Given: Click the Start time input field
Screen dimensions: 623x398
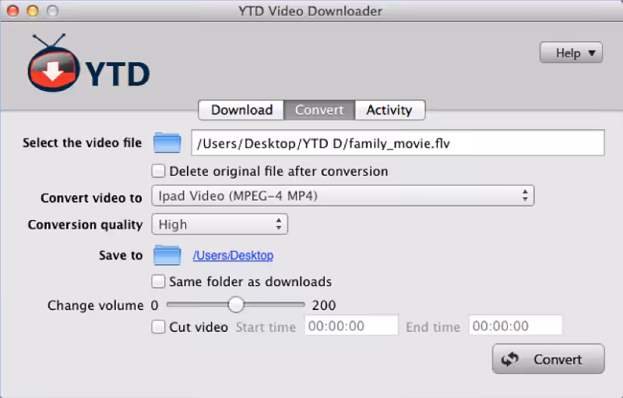Looking at the screenshot, I should coord(351,326).
